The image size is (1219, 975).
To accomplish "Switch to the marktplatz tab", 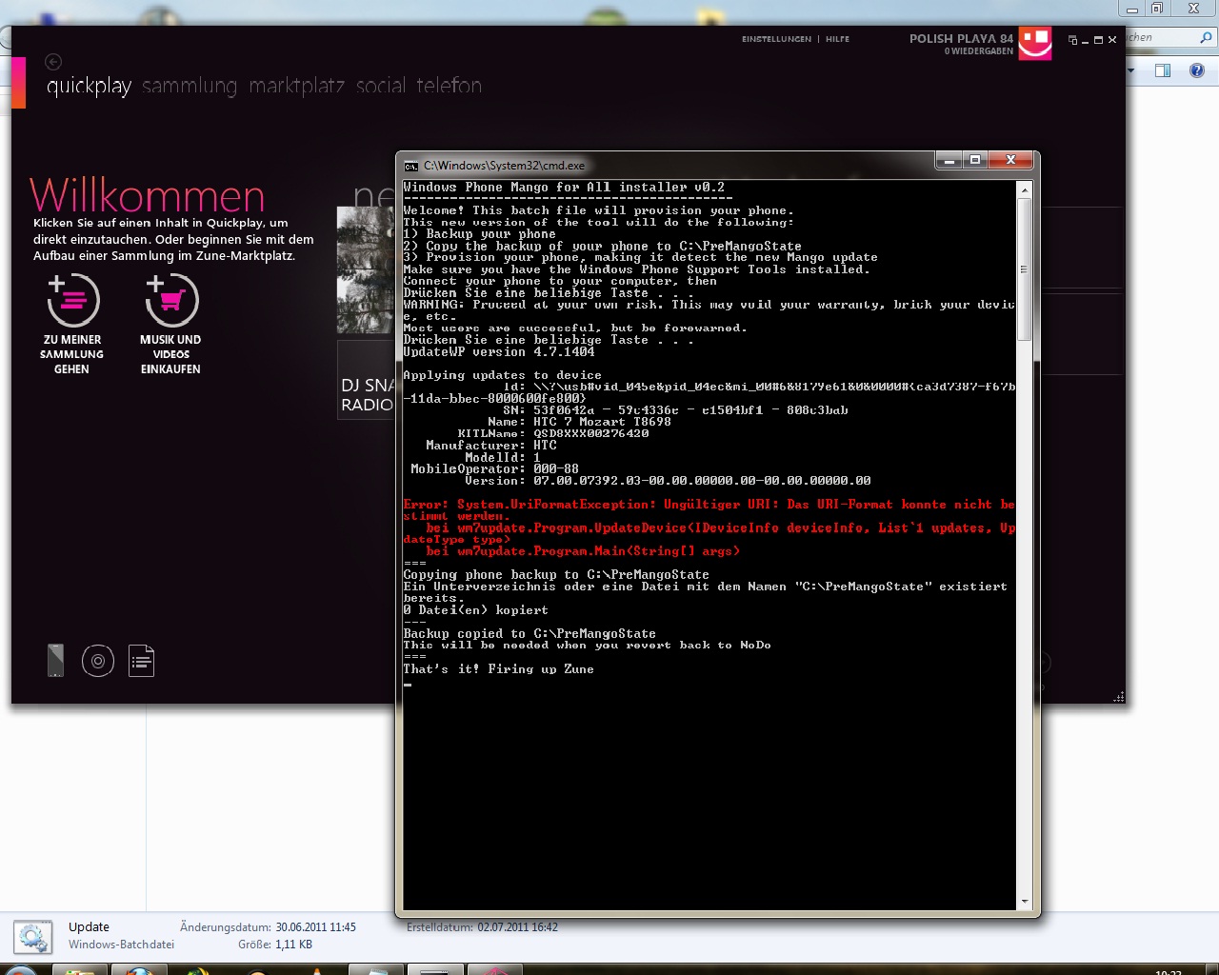I will [x=296, y=86].
